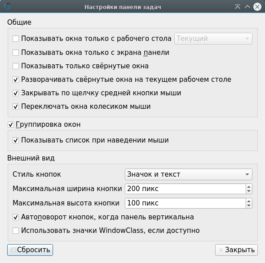Open the Стиль кнопок dropdown
This screenshot has width=265, height=263.
pos(189,174)
